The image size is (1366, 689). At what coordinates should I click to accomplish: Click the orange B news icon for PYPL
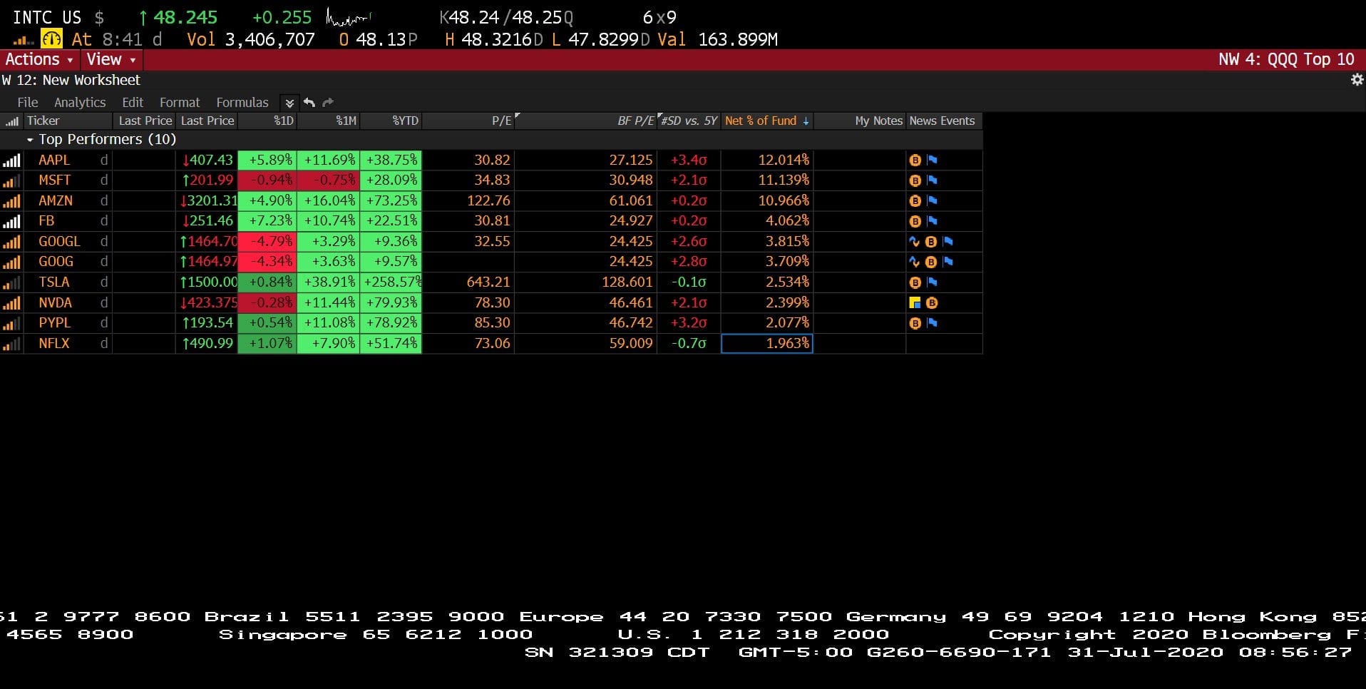click(915, 323)
